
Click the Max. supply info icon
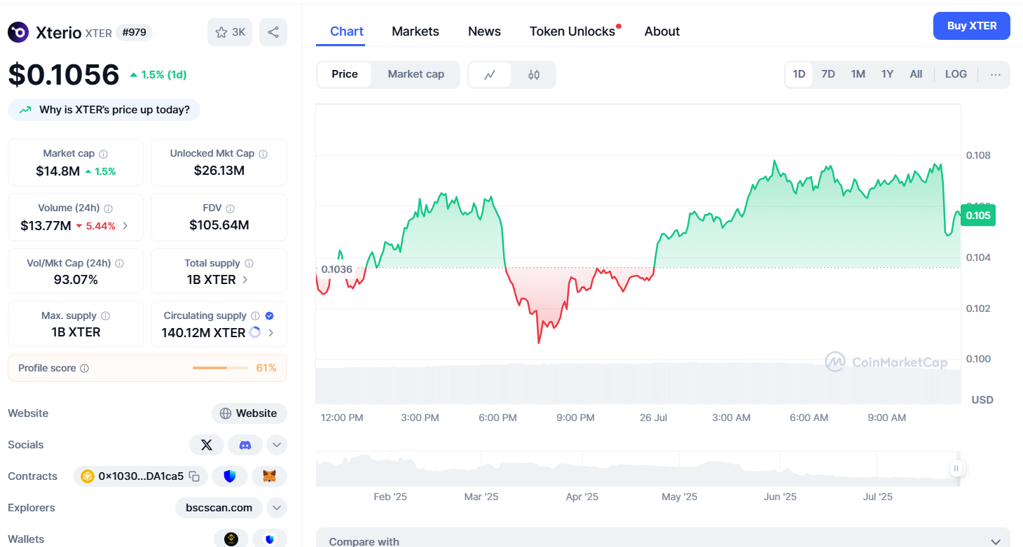[x=105, y=316]
